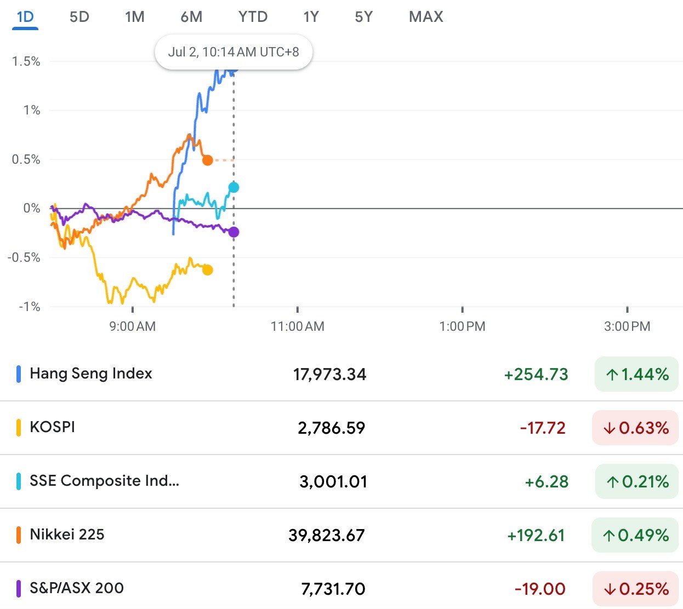
Task: Click the orange Nikkei 225 color bar
Action: click(19, 535)
